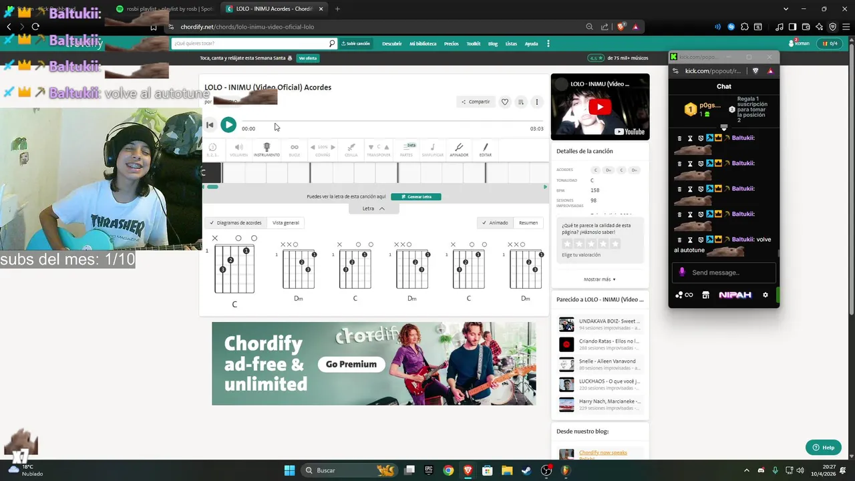Screen dimensions: 855x481
Task: Decrease Compás tempo with left arrow
Action: point(313,147)
